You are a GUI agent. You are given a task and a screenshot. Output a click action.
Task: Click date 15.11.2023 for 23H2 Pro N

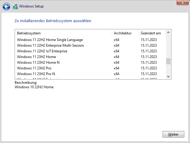pyautogui.click(x=149, y=74)
